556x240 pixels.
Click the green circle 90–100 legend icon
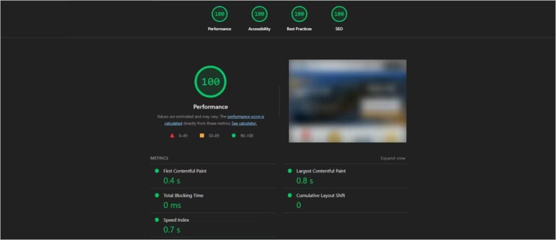point(233,136)
